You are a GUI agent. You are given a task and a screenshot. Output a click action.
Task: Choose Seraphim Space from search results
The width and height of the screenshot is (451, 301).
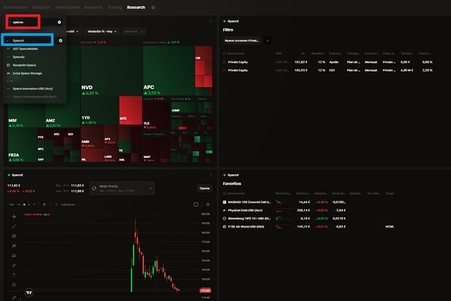pos(35,65)
